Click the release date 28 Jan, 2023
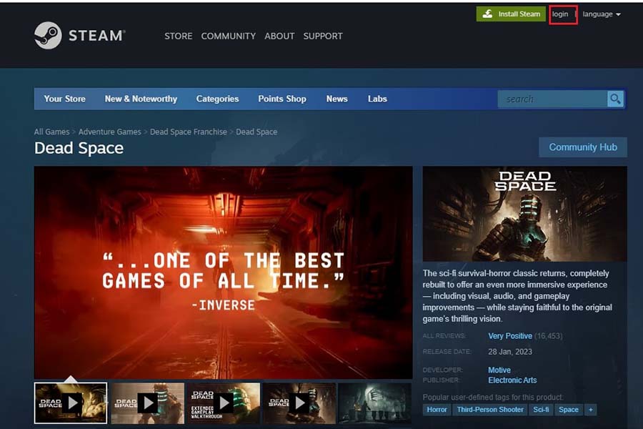Image resolution: width=643 pixels, height=429 pixels. click(509, 352)
